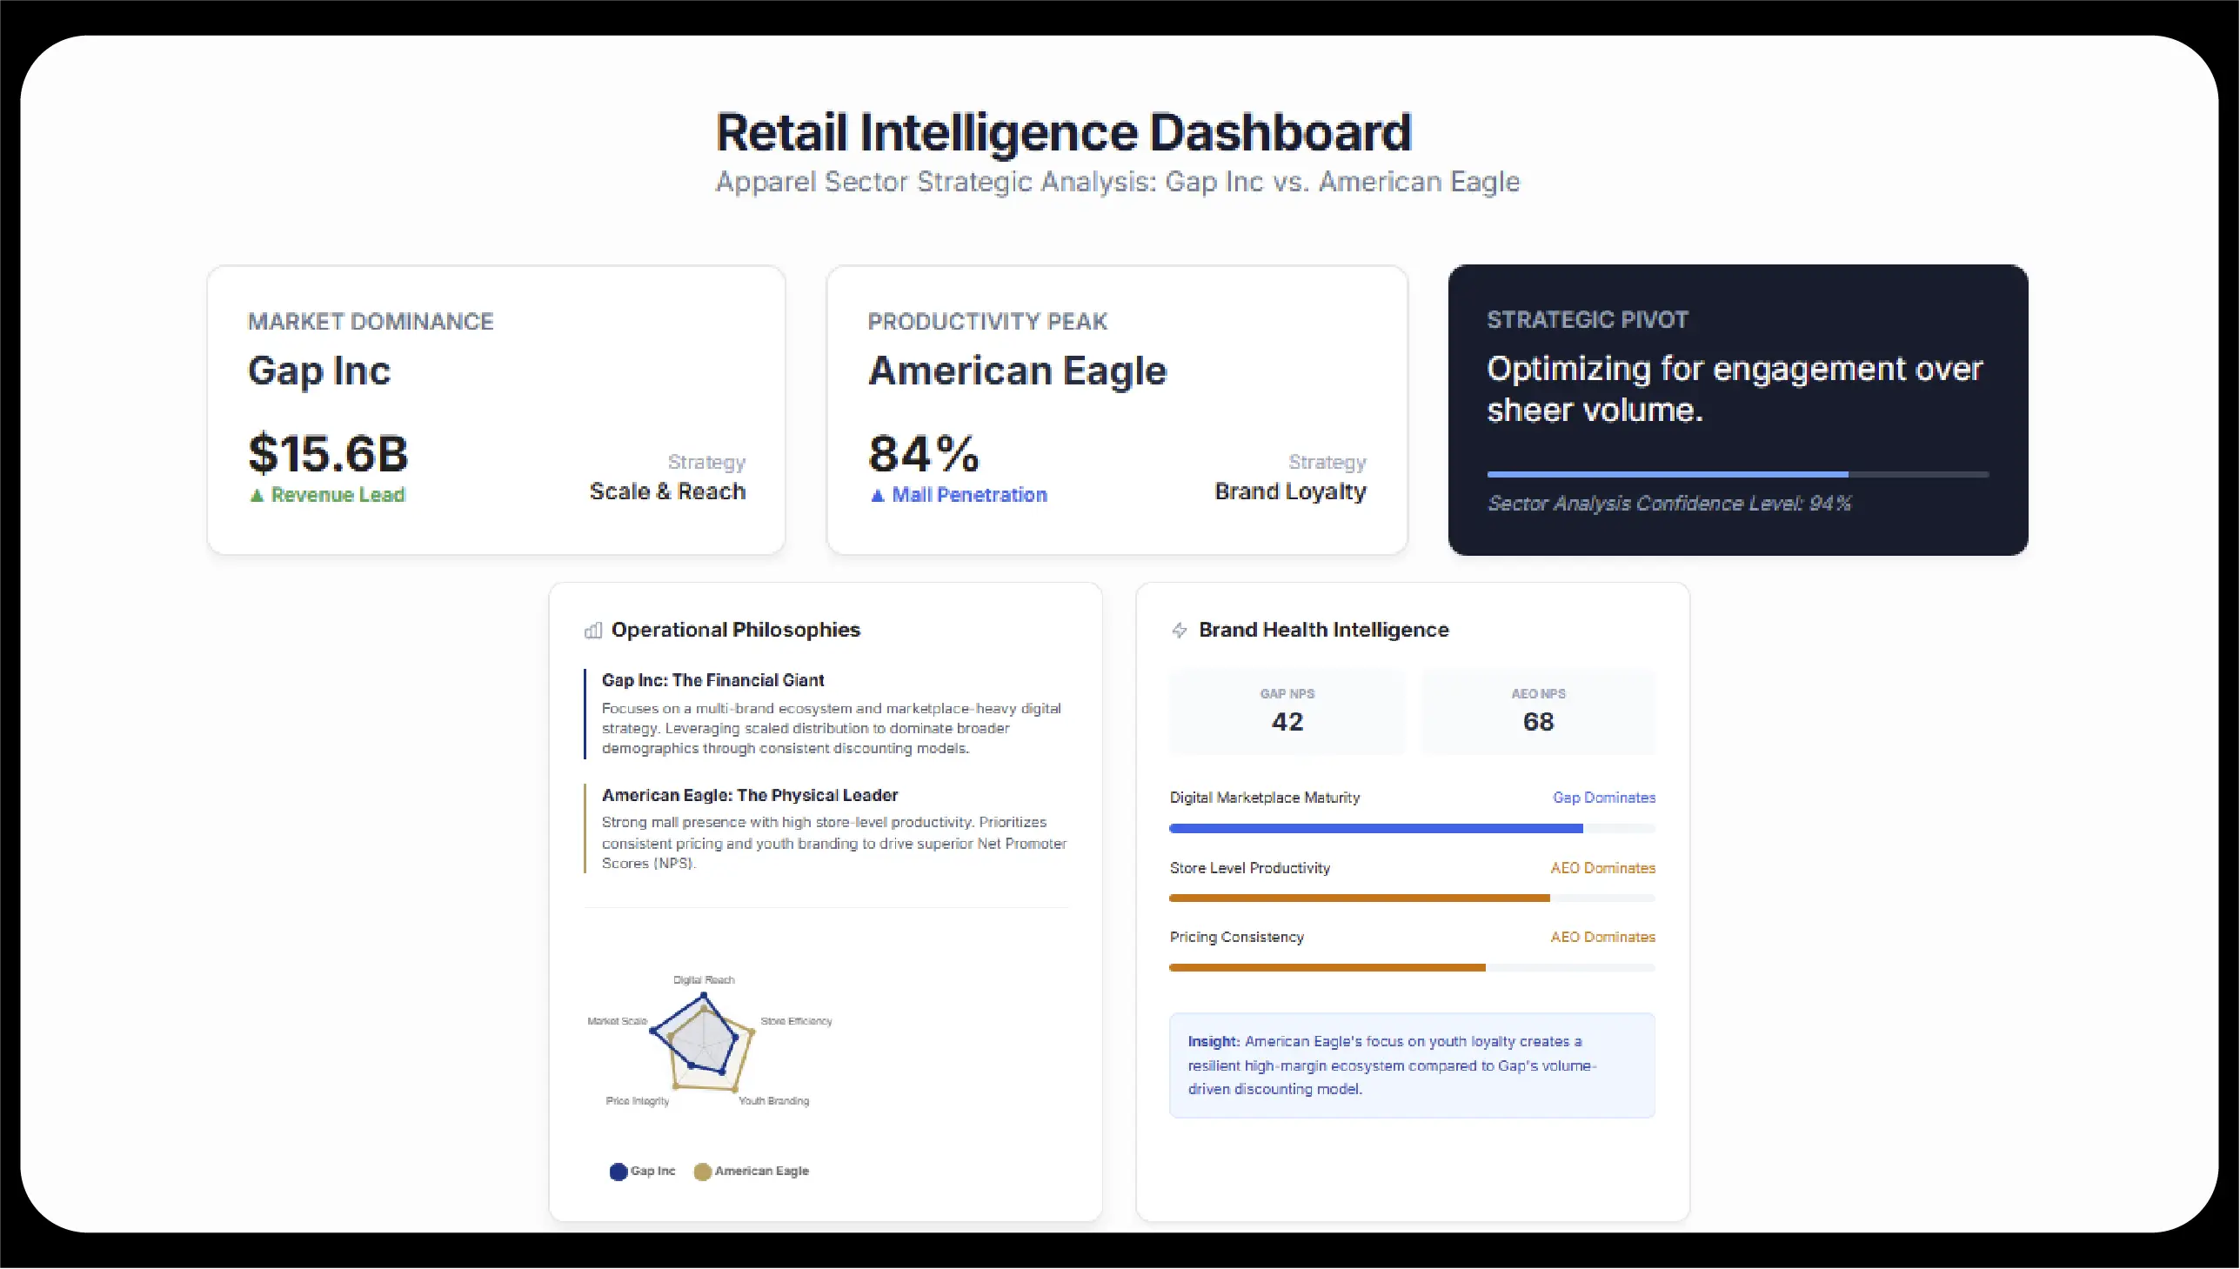Click the Gap Dominates label
Viewport: 2240px width, 1269px height.
coord(1603,798)
